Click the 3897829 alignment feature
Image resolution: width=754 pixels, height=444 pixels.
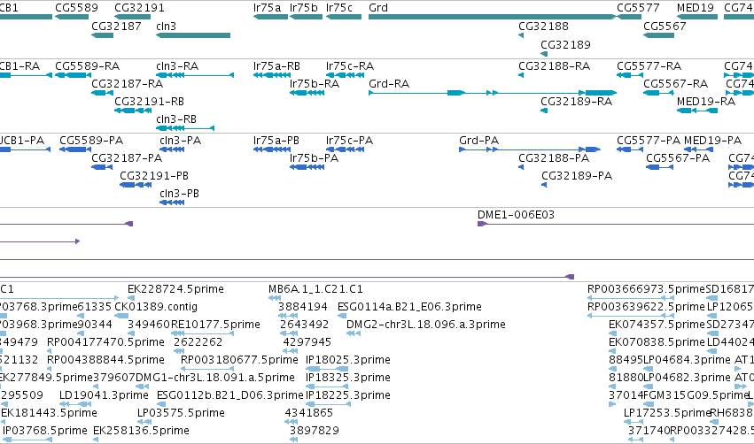tap(294, 440)
